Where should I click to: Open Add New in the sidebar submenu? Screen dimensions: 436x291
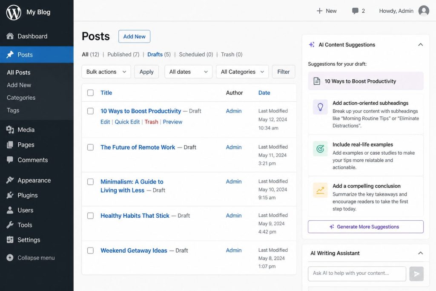(x=19, y=85)
